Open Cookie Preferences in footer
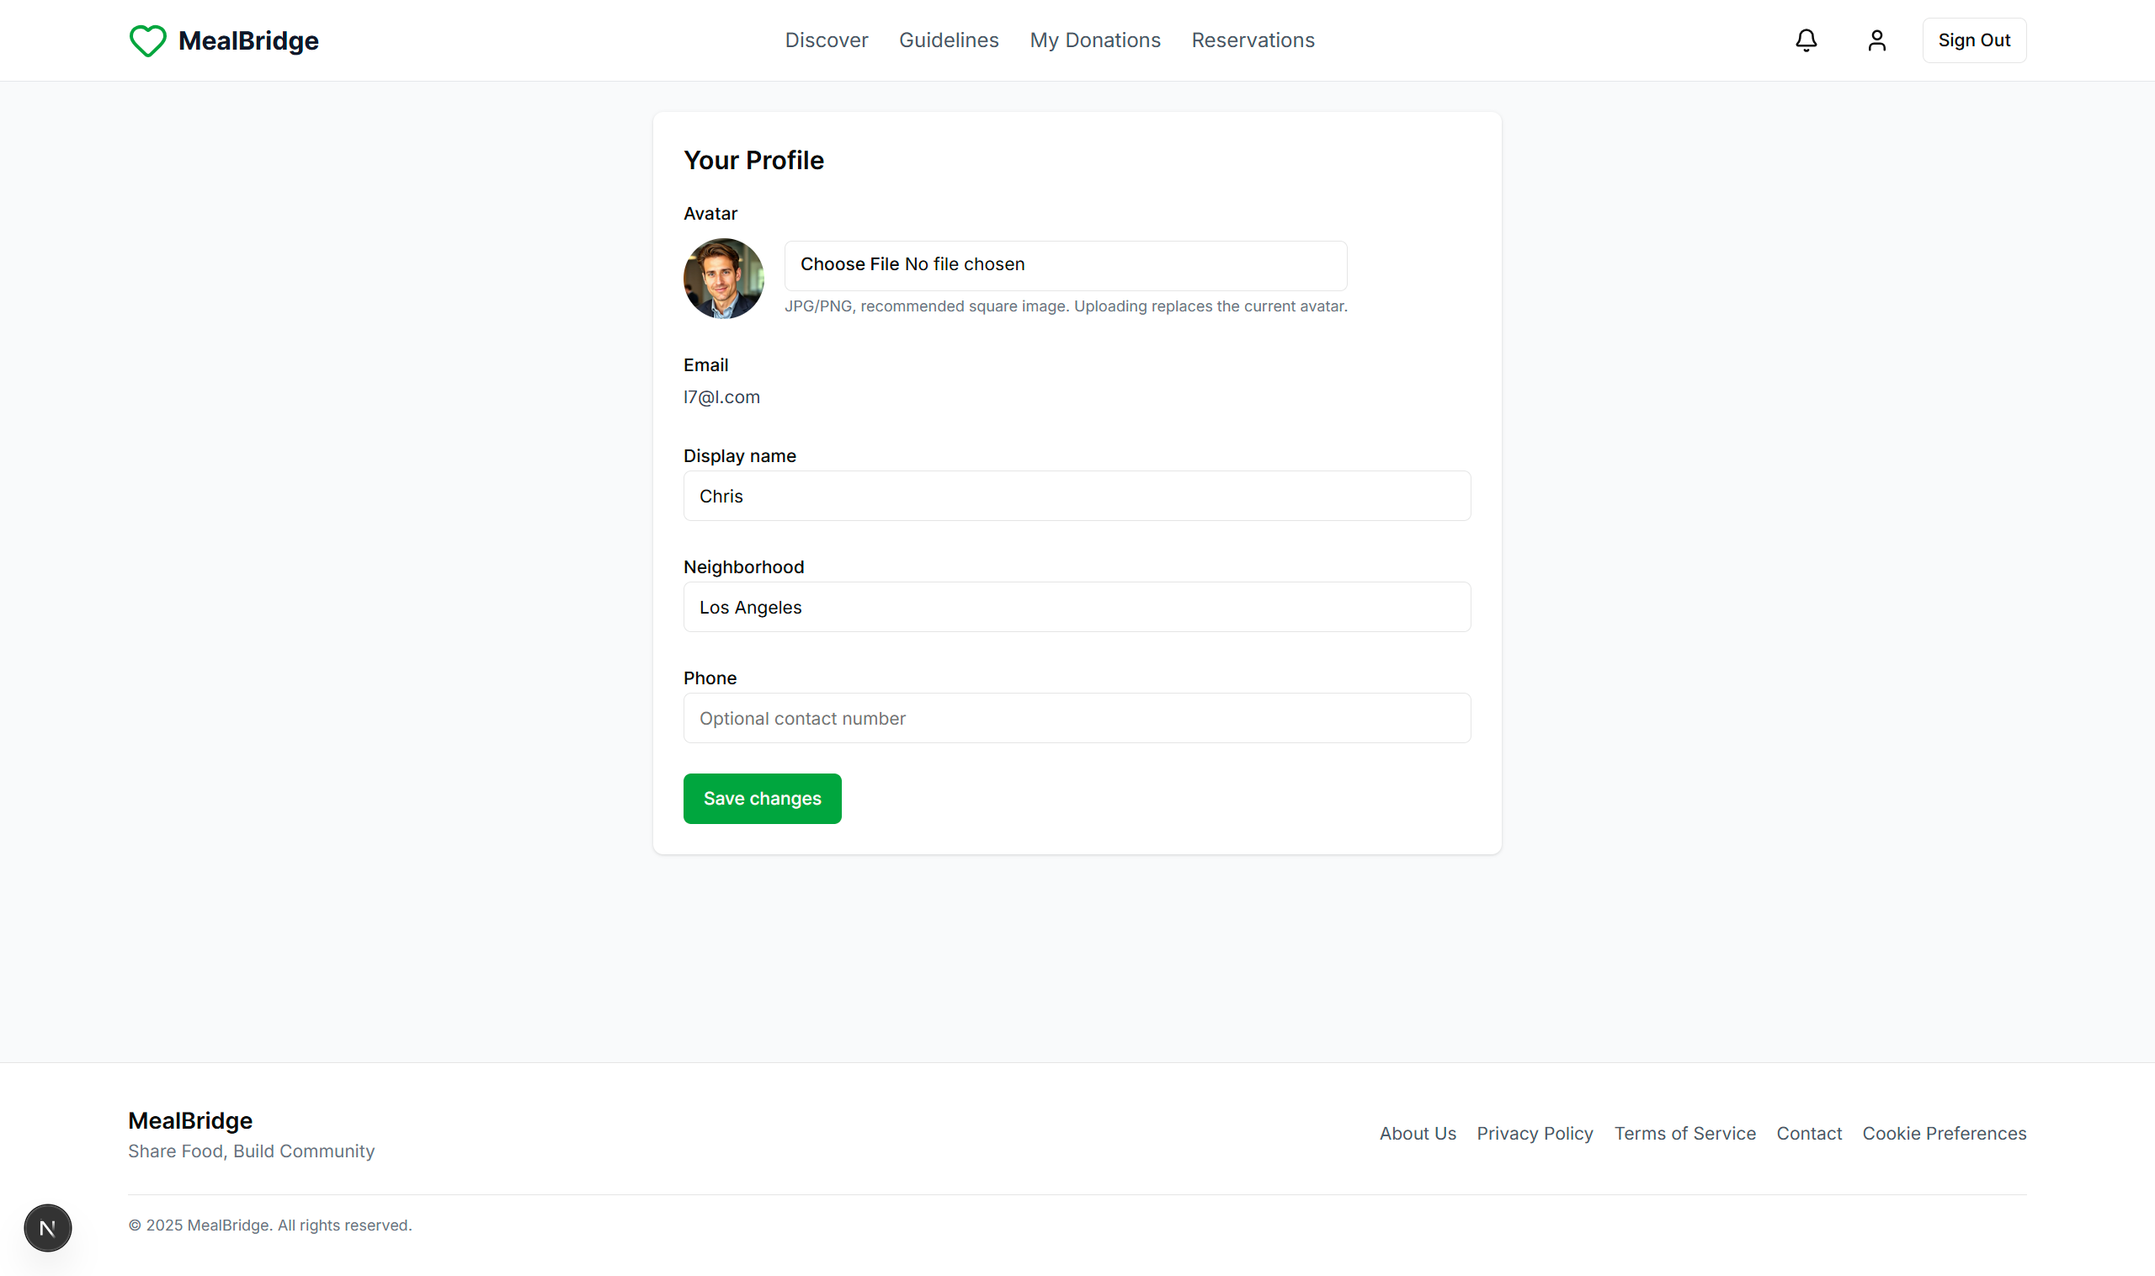This screenshot has width=2155, height=1276. click(1944, 1133)
